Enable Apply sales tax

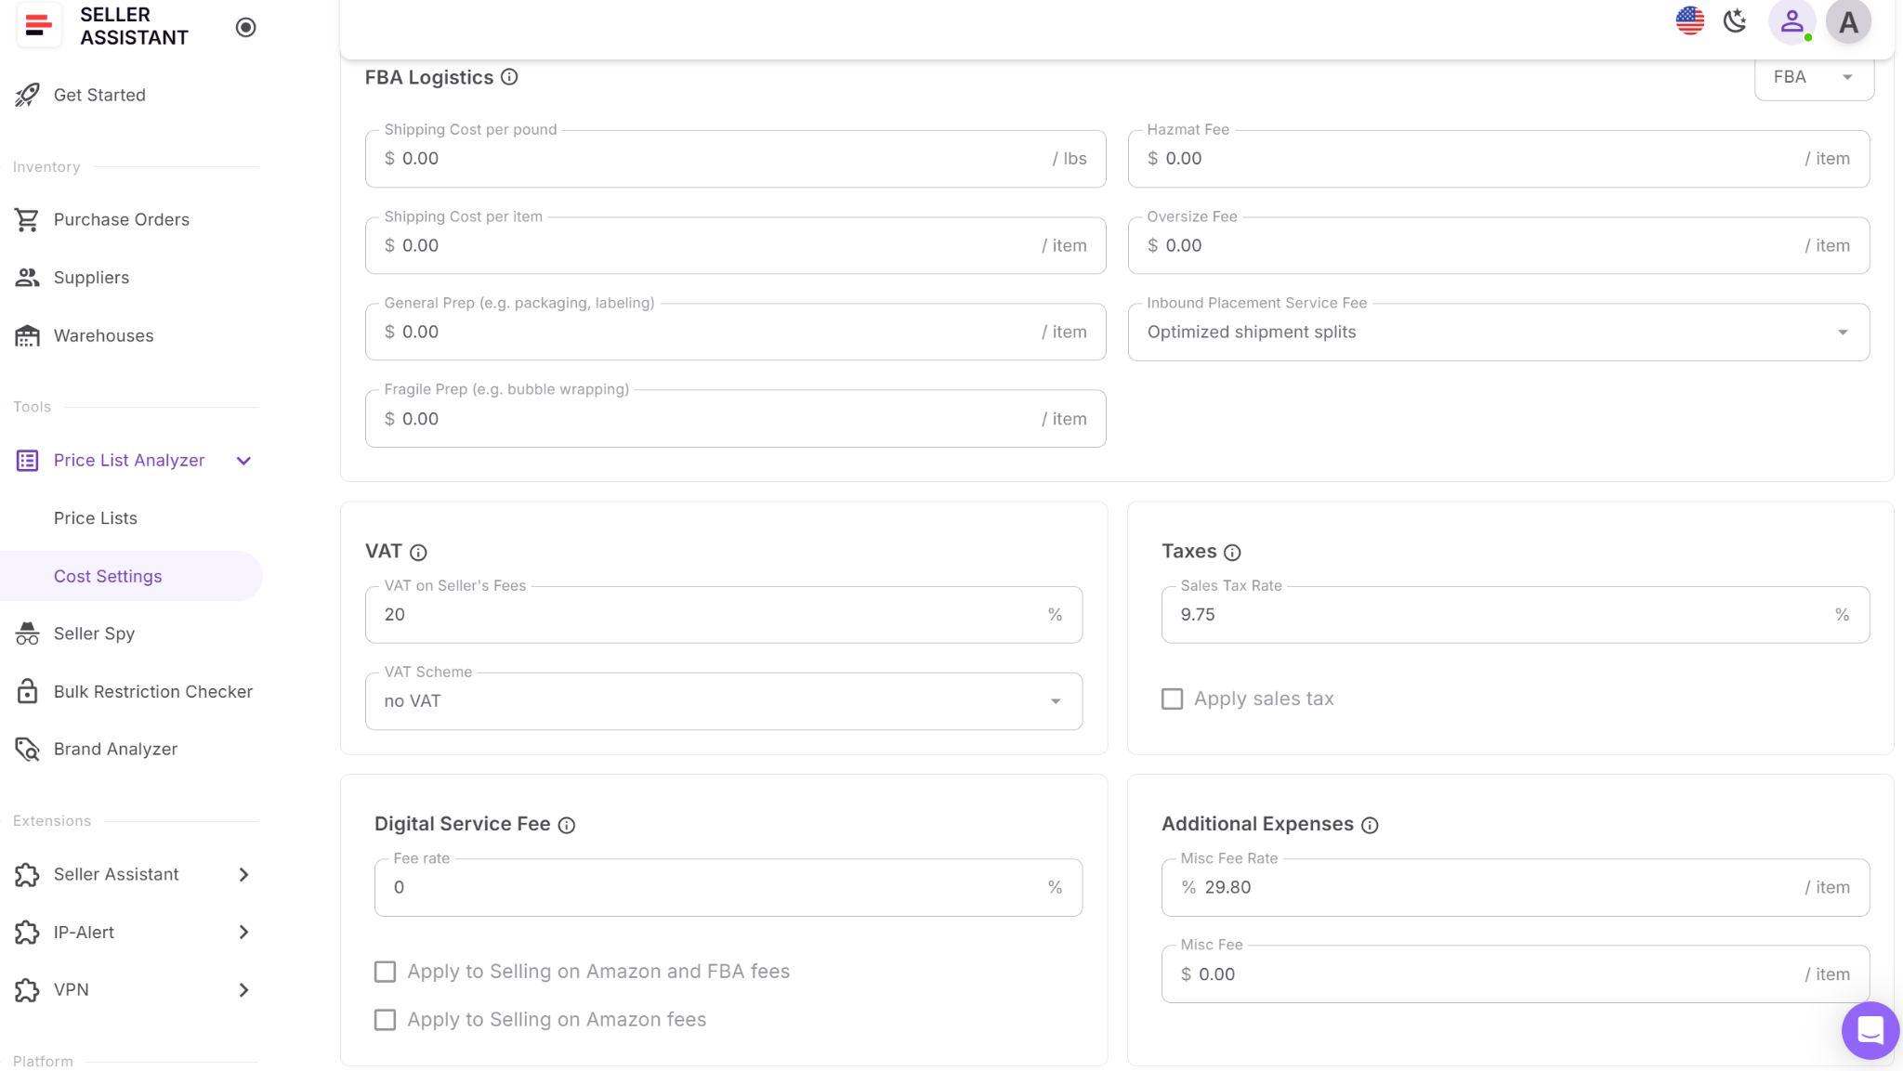[1171, 699]
